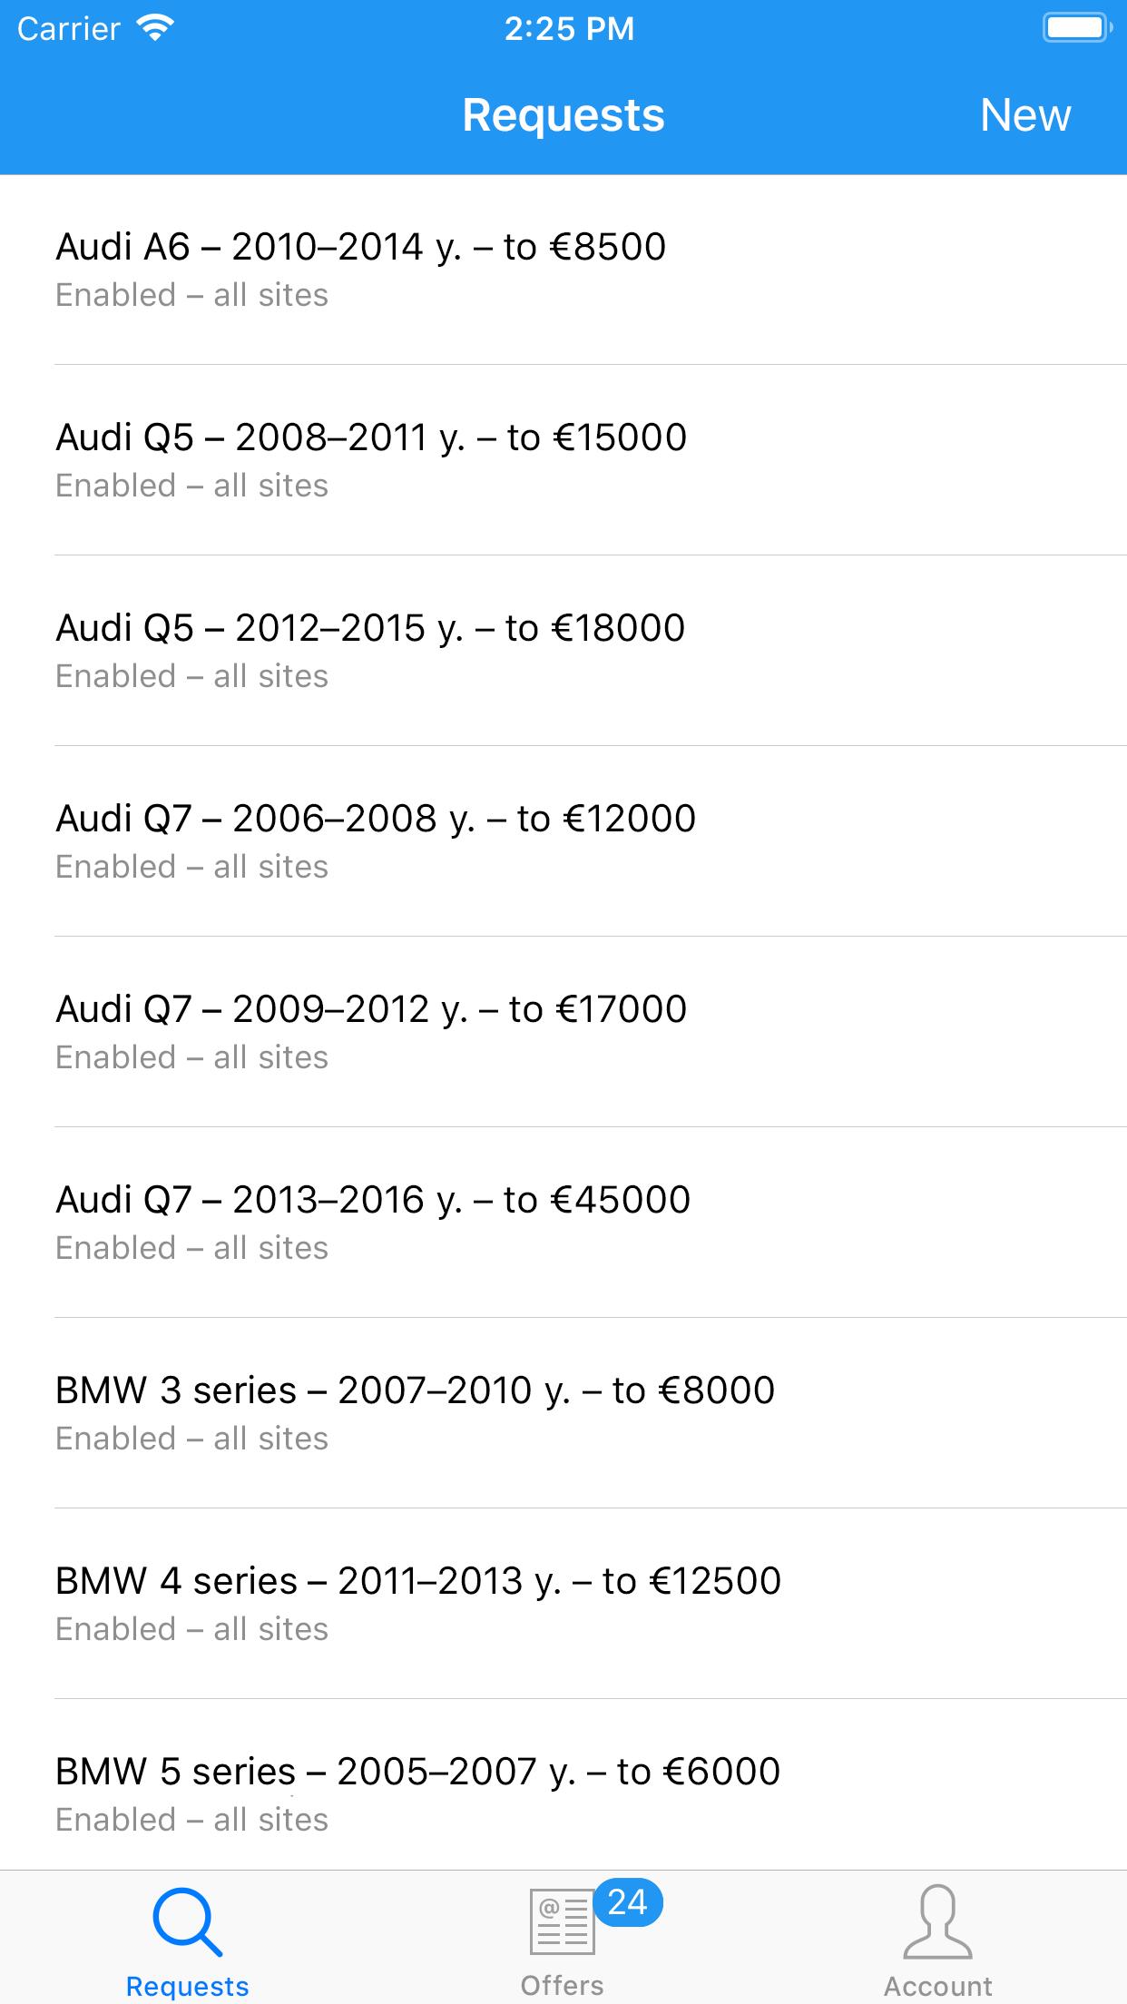Open the BMW 5 series request
The width and height of the screenshot is (1127, 2004).
[x=563, y=1785]
